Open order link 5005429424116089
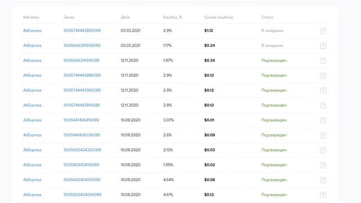The height and width of the screenshot is (203, 361). click(81, 165)
